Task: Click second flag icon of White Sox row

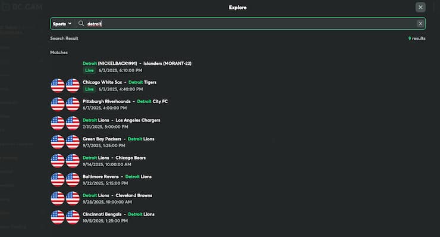Action: point(73,86)
